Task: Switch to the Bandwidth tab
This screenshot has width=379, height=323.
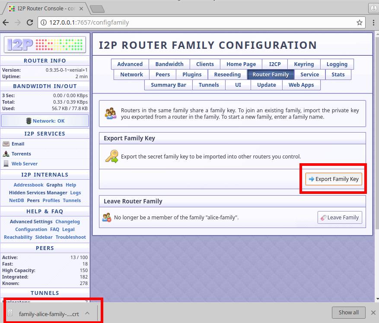Action: click(x=169, y=64)
